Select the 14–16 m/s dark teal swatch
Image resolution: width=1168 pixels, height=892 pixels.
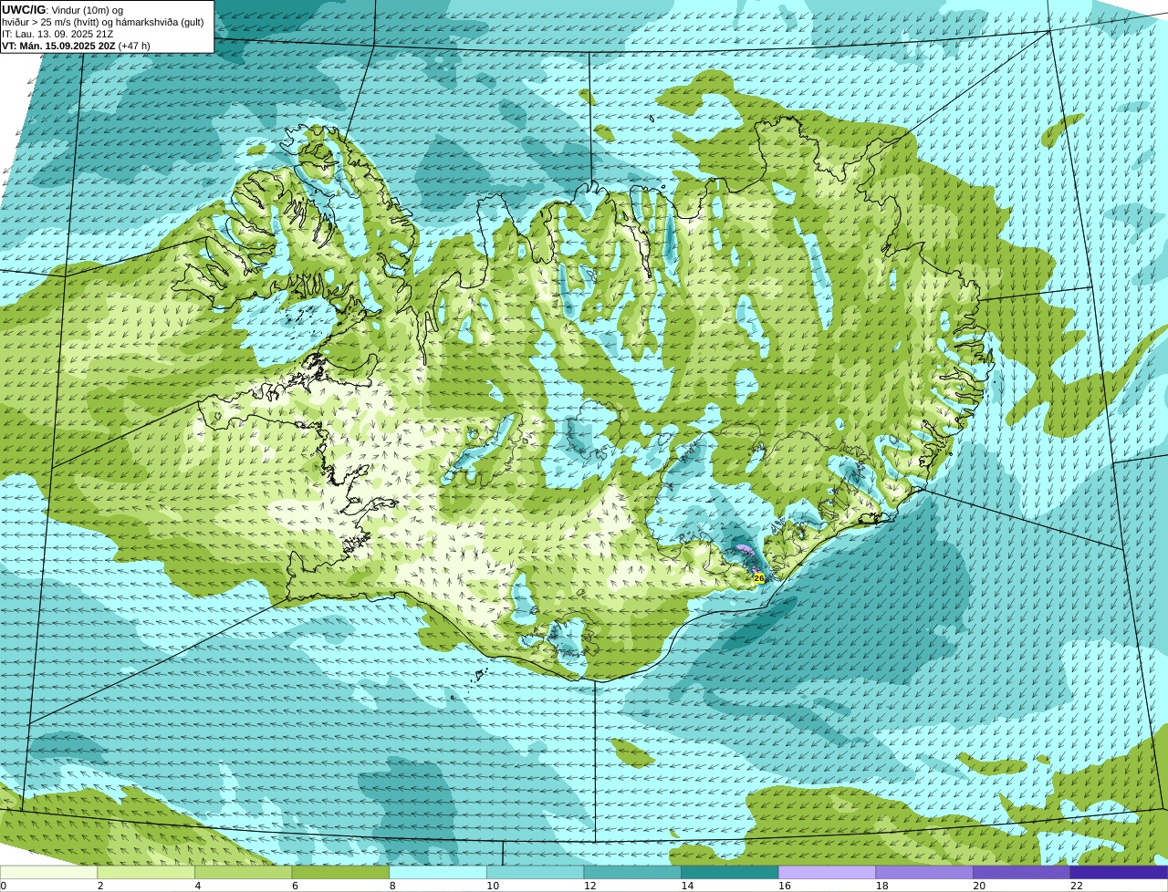tap(729, 872)
